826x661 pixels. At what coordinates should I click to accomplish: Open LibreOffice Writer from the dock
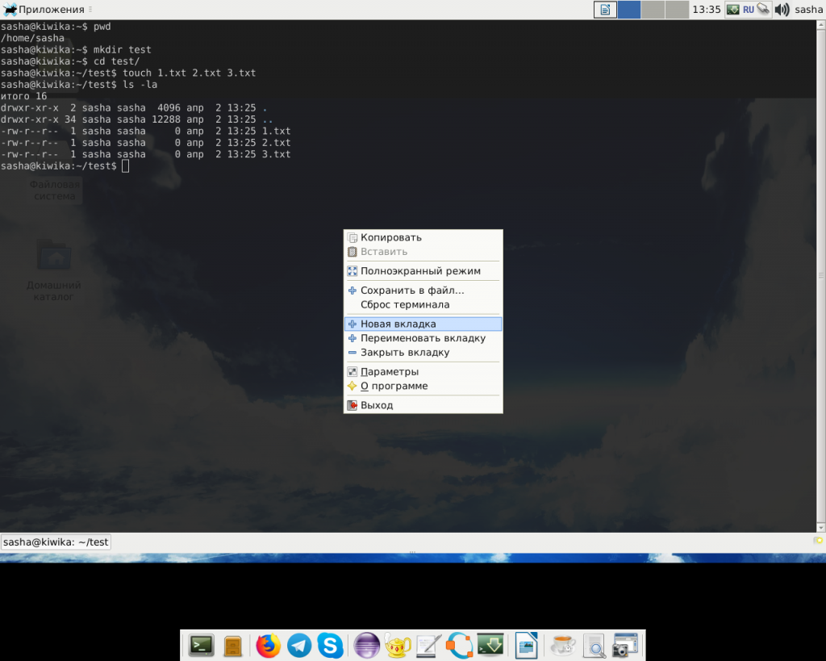tap(526, 646)
